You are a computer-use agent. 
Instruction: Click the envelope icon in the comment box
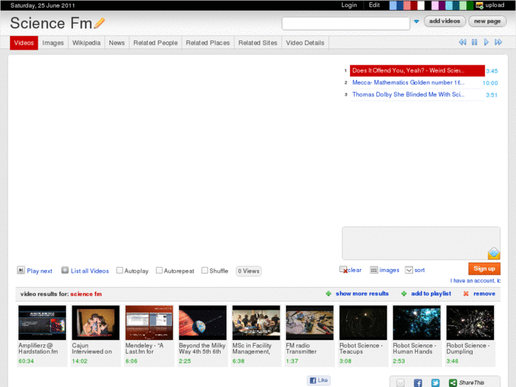coord(493,254)
